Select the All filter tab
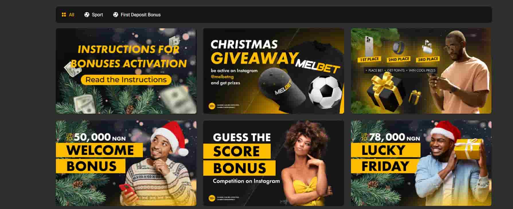 (68, 15)
